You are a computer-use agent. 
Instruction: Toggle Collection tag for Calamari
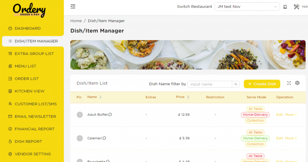[x=255, y=144]
